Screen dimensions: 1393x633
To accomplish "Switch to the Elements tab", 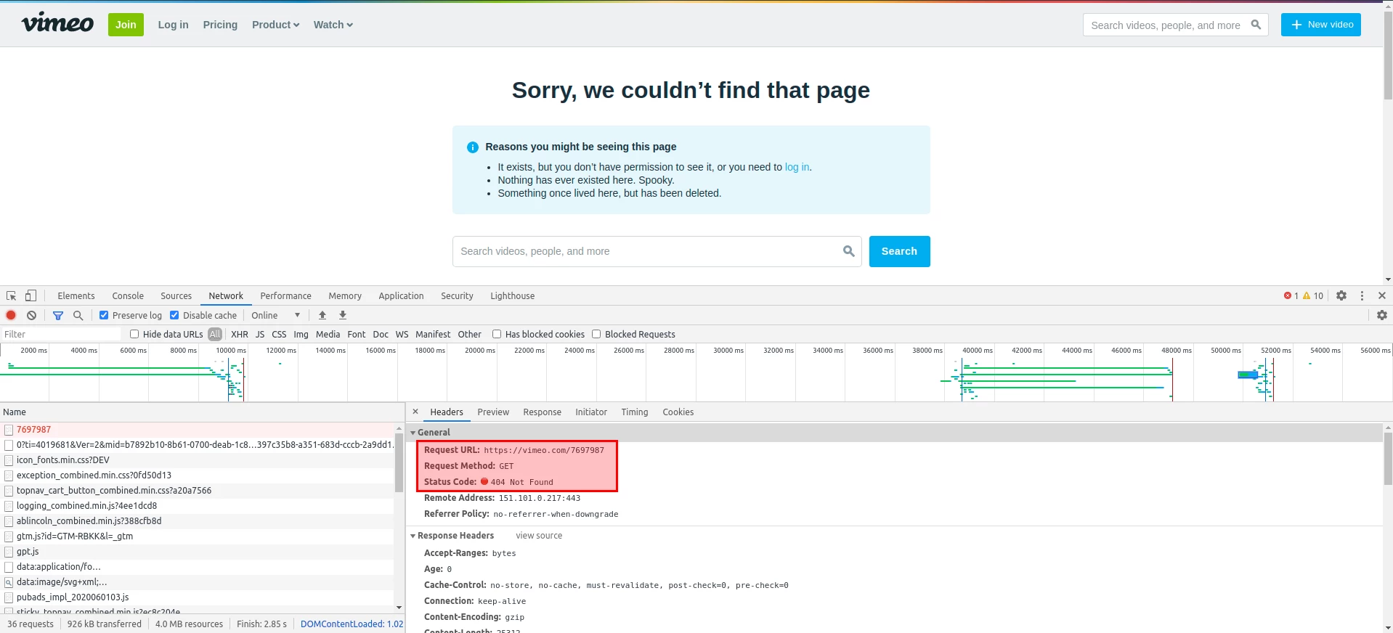I will (76, 295).
